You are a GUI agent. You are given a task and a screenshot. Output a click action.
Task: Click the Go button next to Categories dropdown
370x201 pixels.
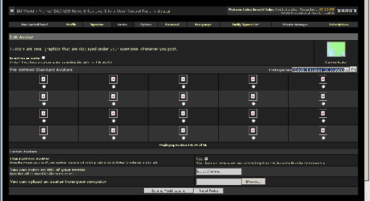[x=353, y=69]
